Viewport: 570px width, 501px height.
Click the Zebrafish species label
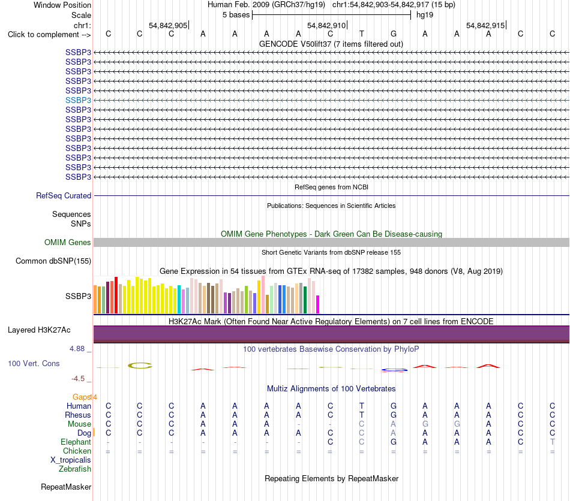click(75, 469)
